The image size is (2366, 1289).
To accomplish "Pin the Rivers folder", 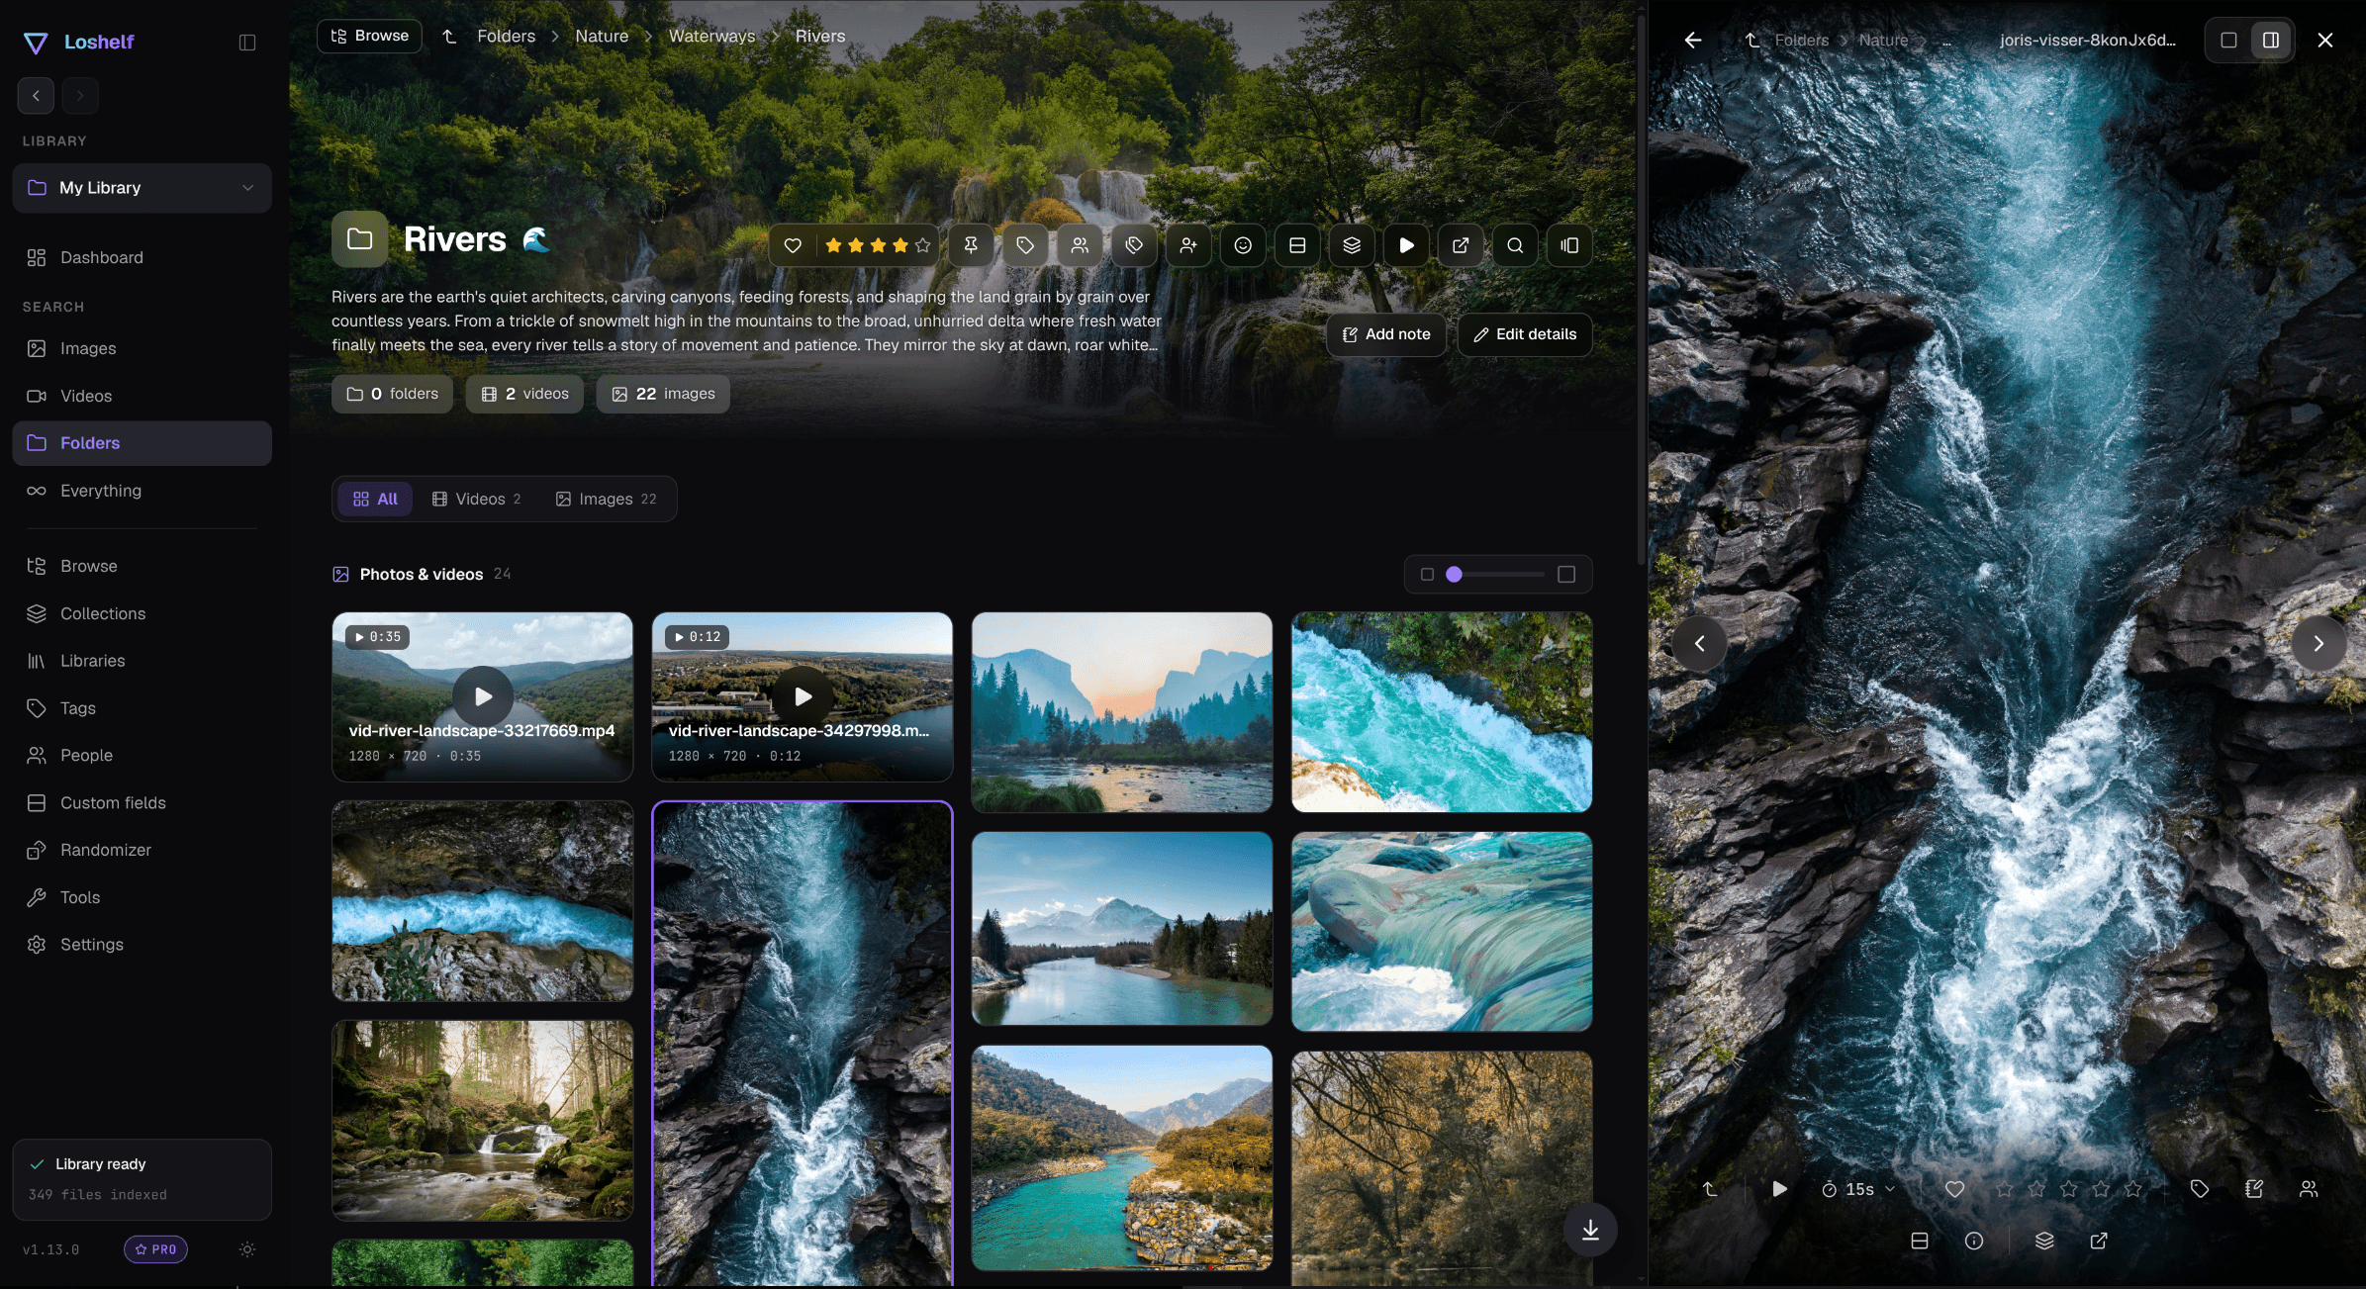I will 971,245.
